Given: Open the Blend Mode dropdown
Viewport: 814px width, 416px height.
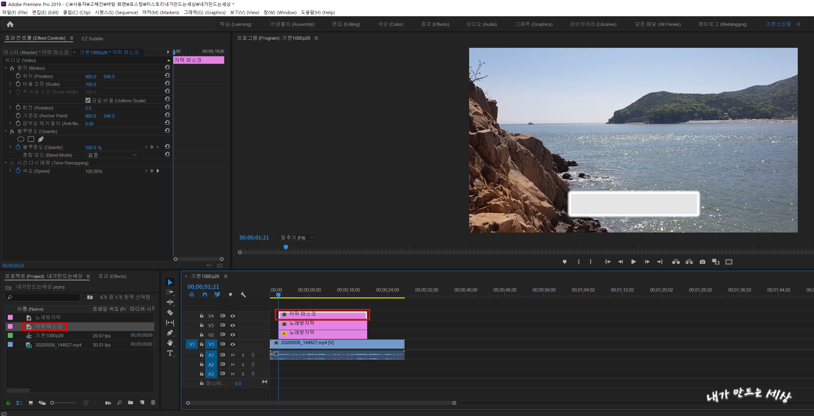Looking at the screenshot, I should pyautogui.click(x=112, y=155).
